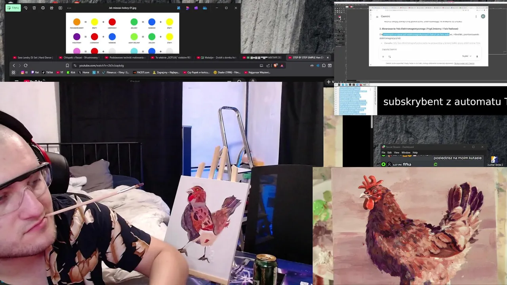Screen dimensions: 507x285
Task: Open the browser extensions puzzle icon
Action: pyautogui.click(x=324, y=65)
